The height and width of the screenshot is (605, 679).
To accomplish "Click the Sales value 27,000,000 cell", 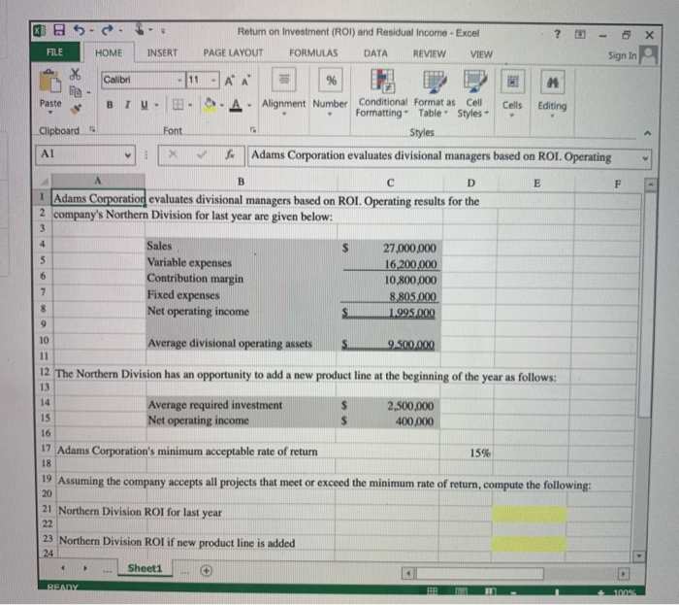I will pyautogui.click(x=390, y=248).
